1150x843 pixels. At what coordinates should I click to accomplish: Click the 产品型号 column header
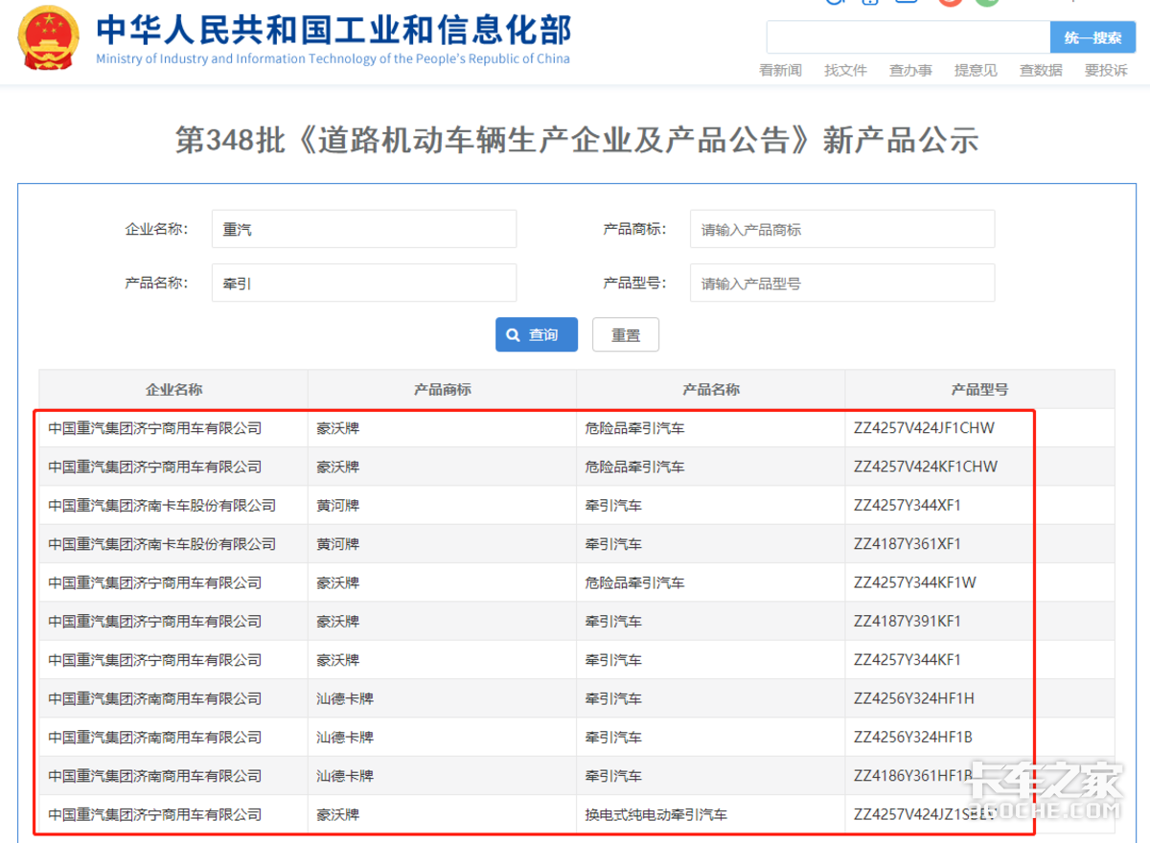click(x=979, y=389)
